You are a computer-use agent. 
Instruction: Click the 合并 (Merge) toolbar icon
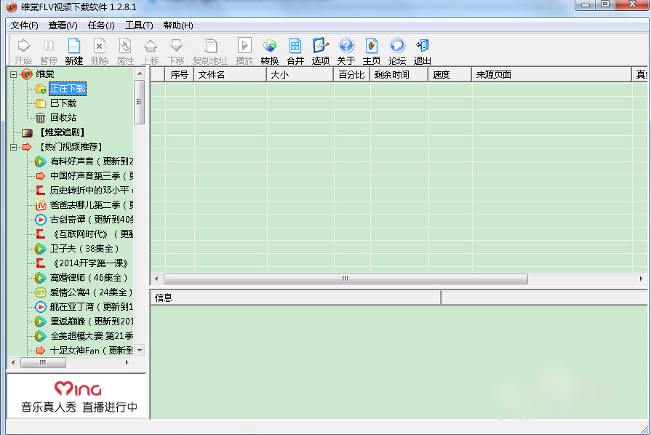coord(295,48)
